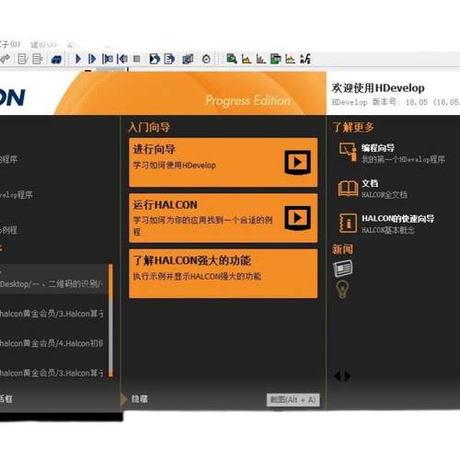
Task: Open the 运行HALCON card
Action: 224,218
